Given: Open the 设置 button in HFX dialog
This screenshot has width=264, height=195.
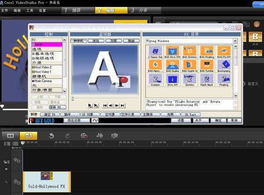Looking at the screenshot, I should (181, 120).
